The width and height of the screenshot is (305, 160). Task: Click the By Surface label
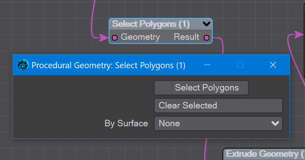126,123
